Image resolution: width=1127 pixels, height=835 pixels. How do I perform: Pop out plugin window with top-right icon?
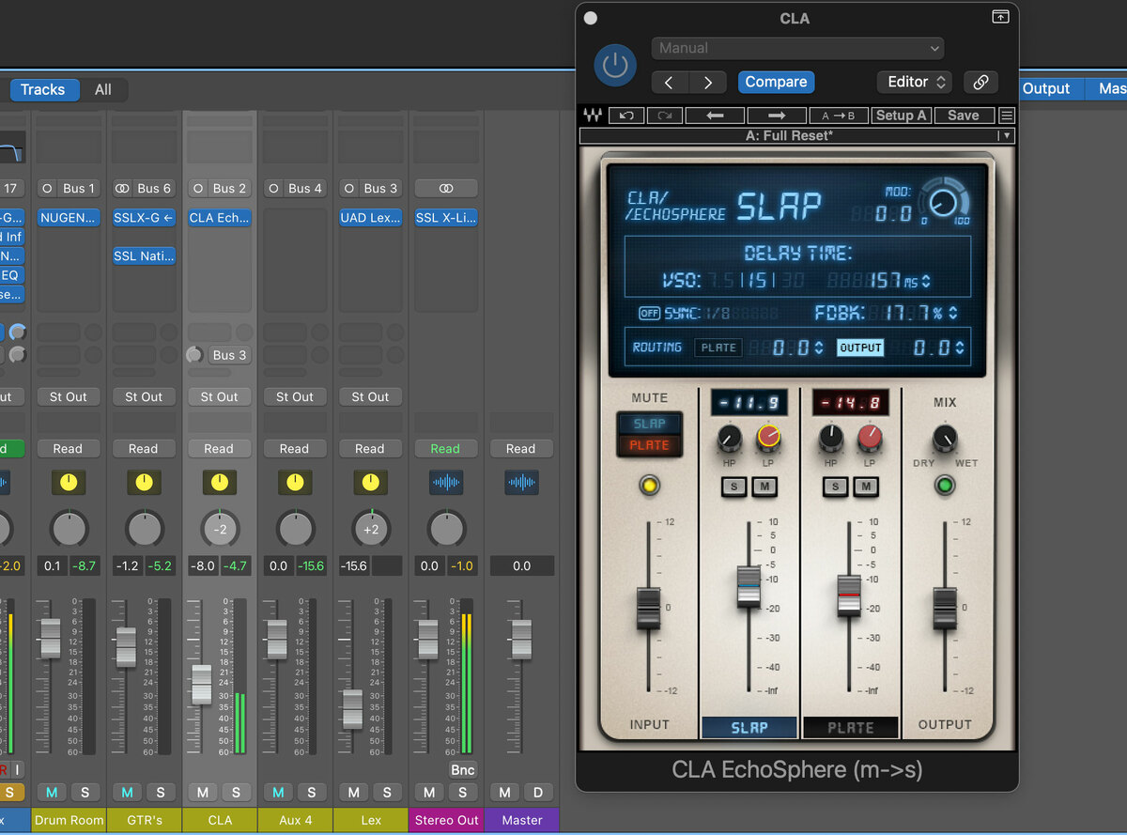point(999,17)
